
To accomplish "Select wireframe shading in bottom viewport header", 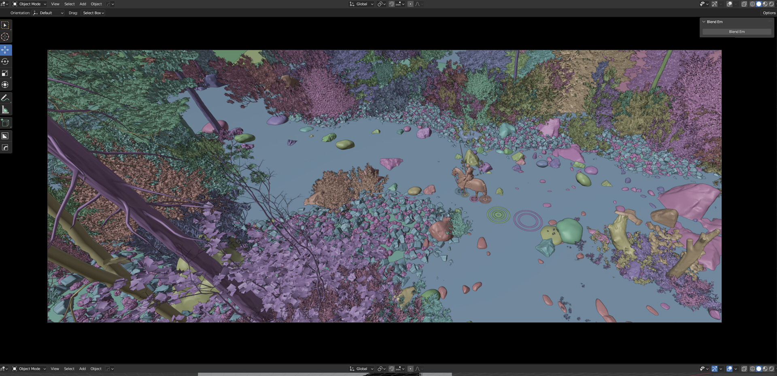I will 752,369.
